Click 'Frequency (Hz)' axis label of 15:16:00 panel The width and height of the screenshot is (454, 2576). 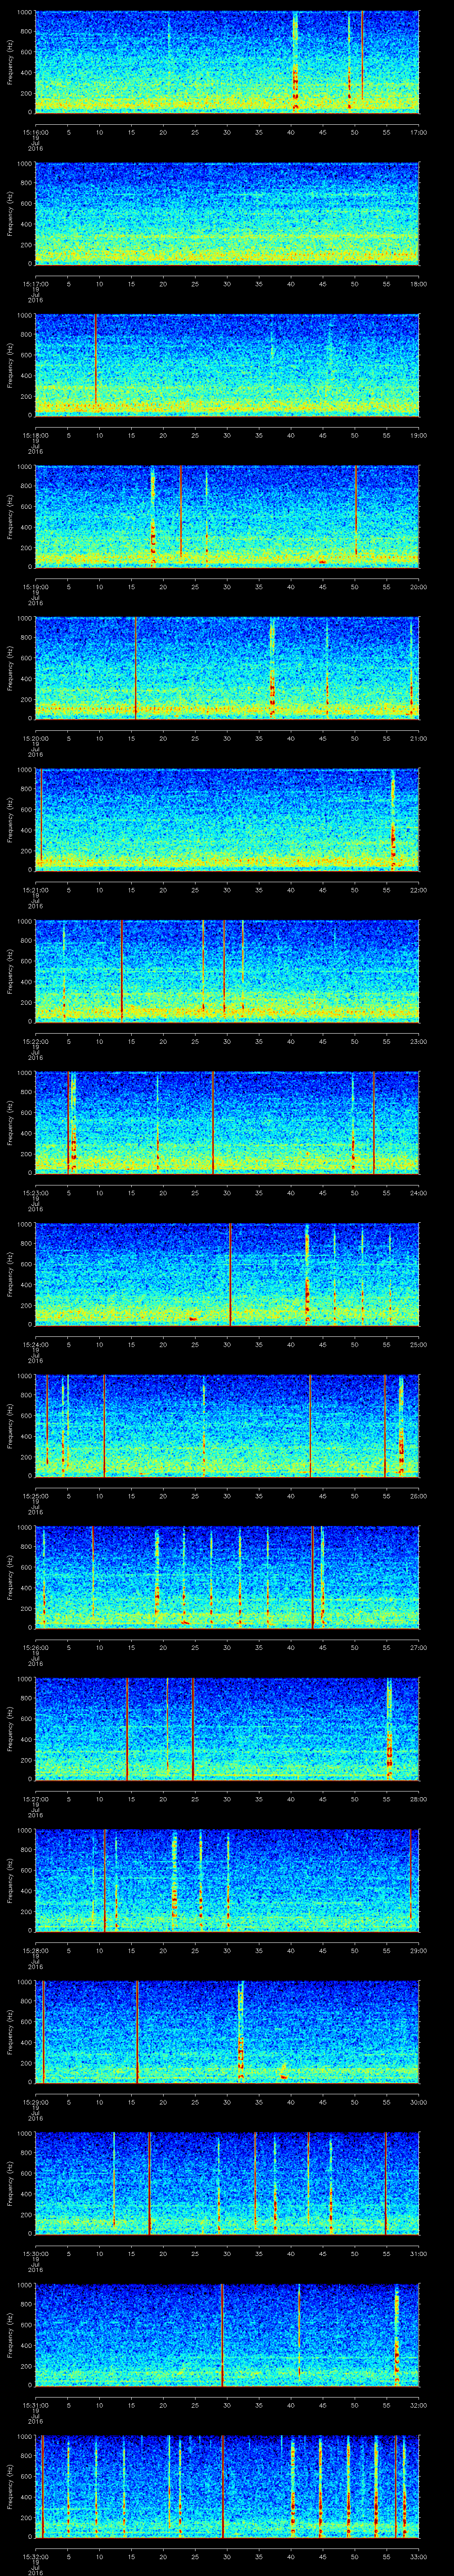pyautogui.click(x=10, y=62)
